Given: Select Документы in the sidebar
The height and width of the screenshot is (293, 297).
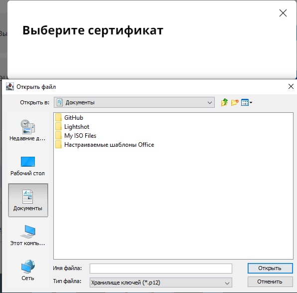Looking at the screenshot, I should coord(28,200).
